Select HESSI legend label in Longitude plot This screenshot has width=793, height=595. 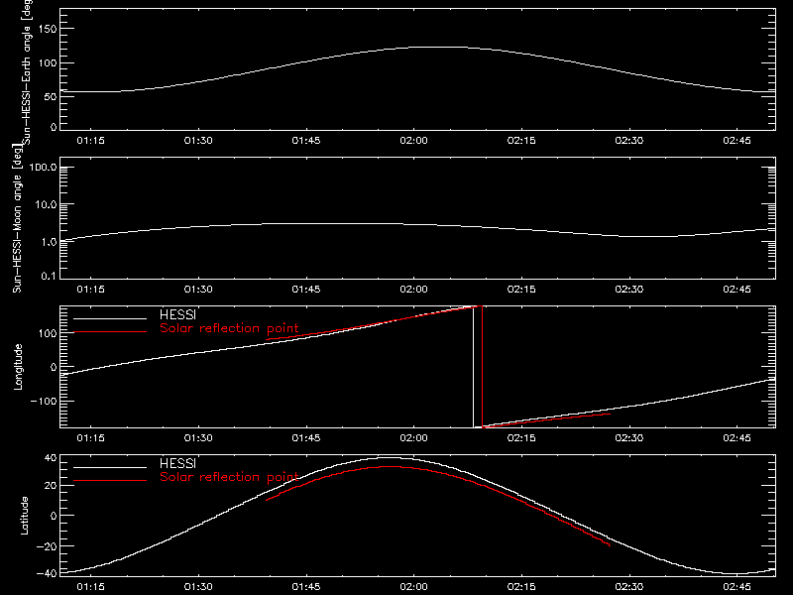coord(177,314)
